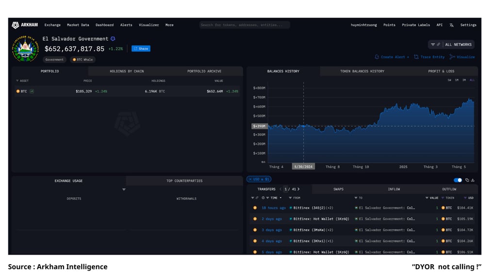Open the huyminhtruong account link
Image resolution: width=497 pixels, height=273 pixels.
point(364,25)
